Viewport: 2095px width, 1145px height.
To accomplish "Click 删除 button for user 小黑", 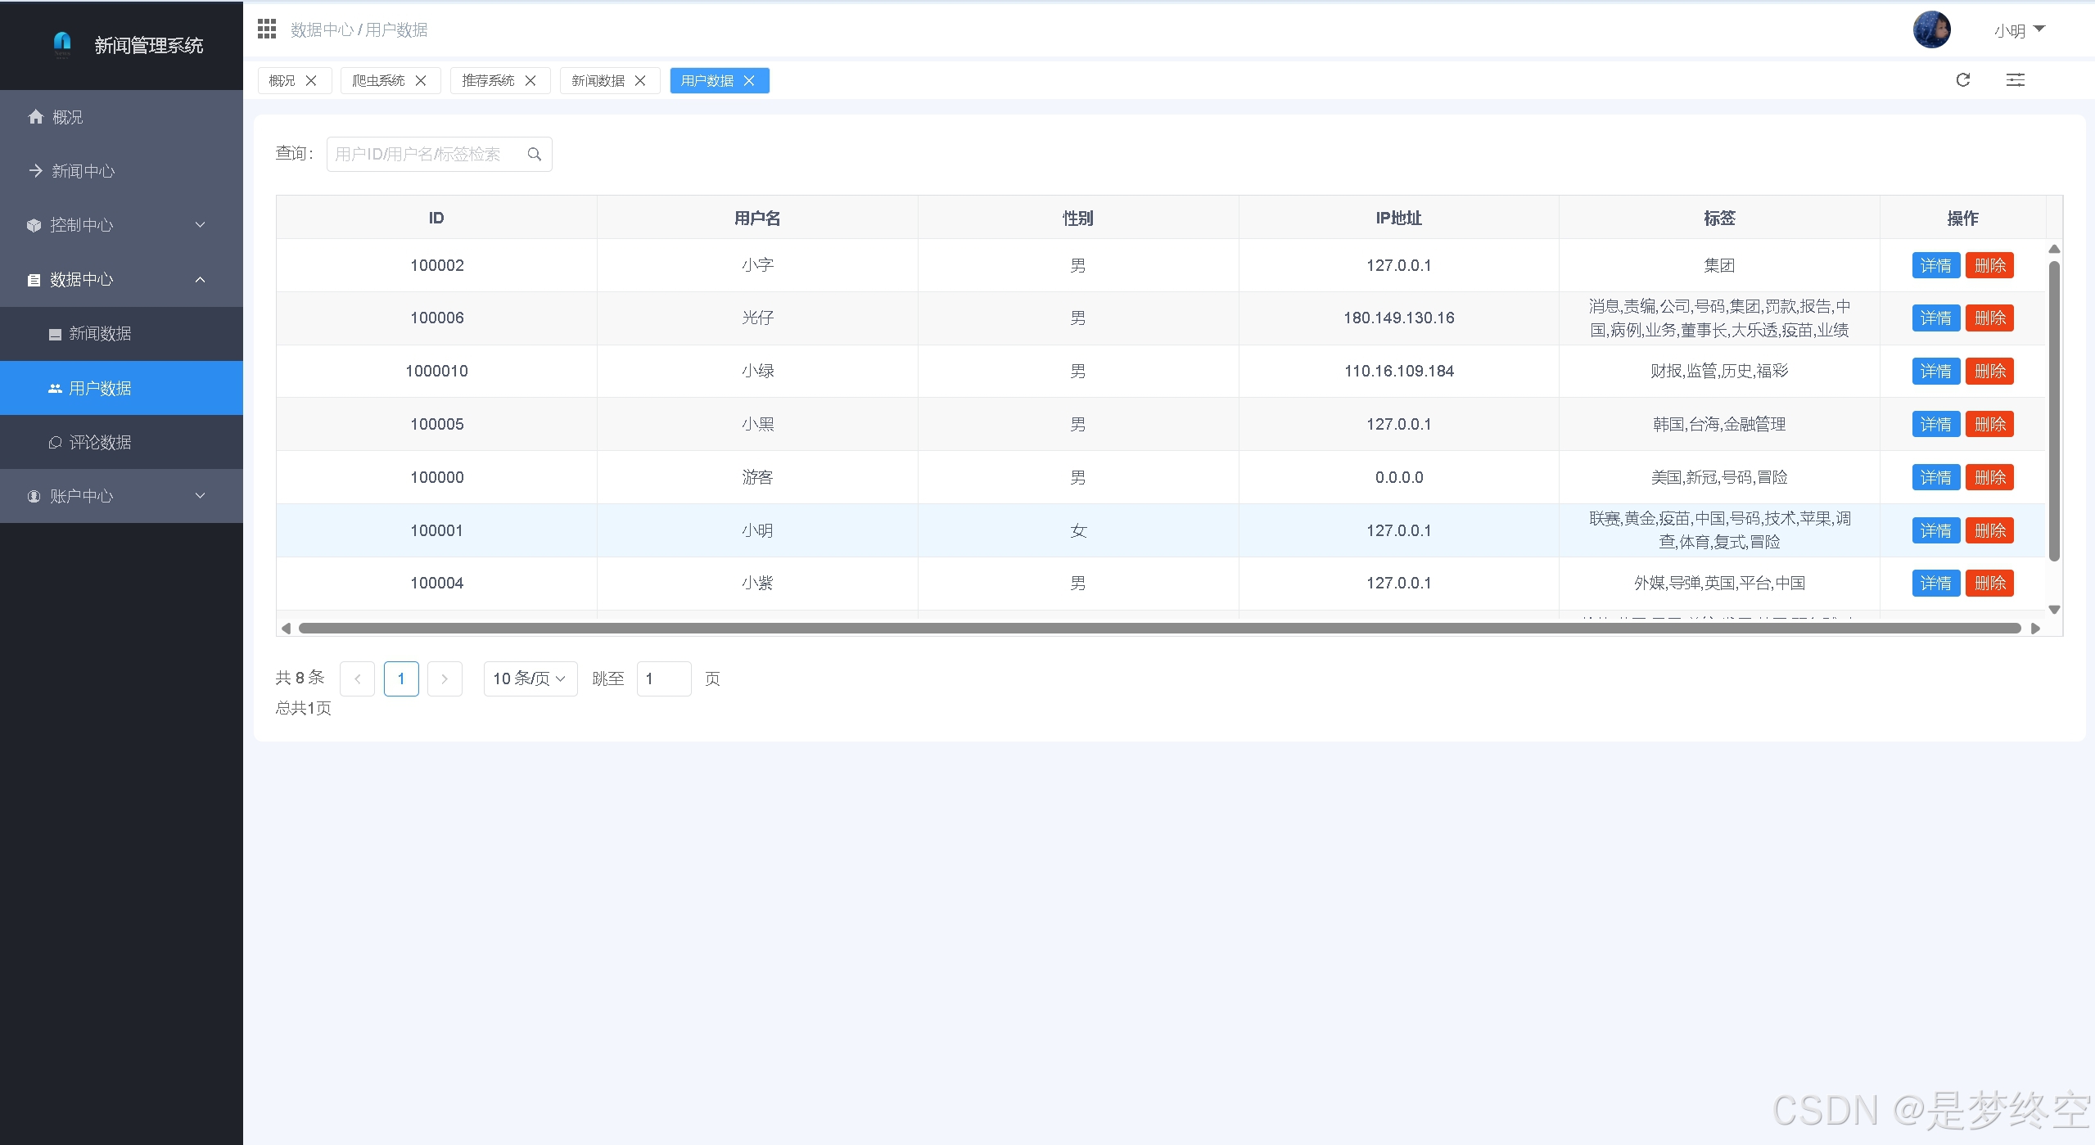I will (1989, 424).
